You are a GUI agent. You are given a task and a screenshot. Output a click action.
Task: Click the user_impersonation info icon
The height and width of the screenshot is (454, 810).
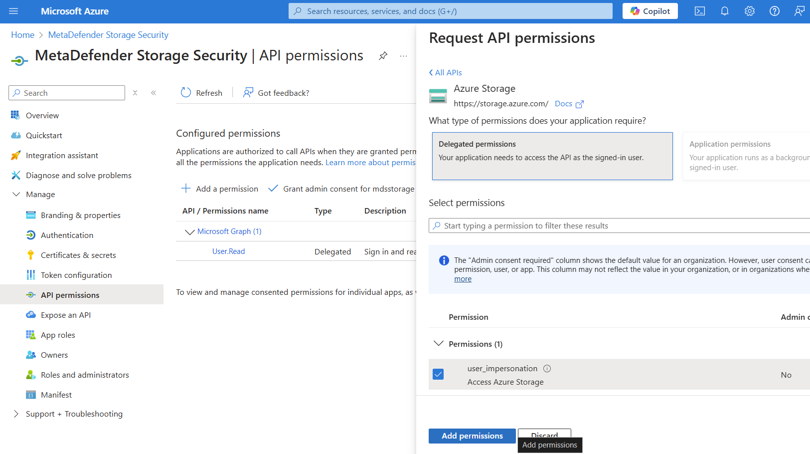tap(547, 369)
